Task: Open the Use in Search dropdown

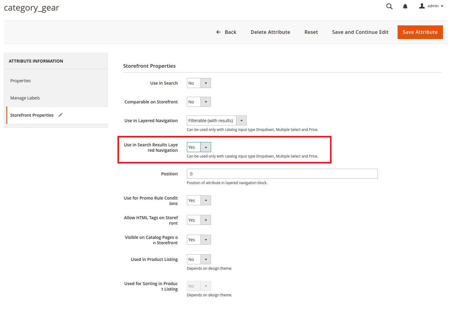Action: point(199,83)
